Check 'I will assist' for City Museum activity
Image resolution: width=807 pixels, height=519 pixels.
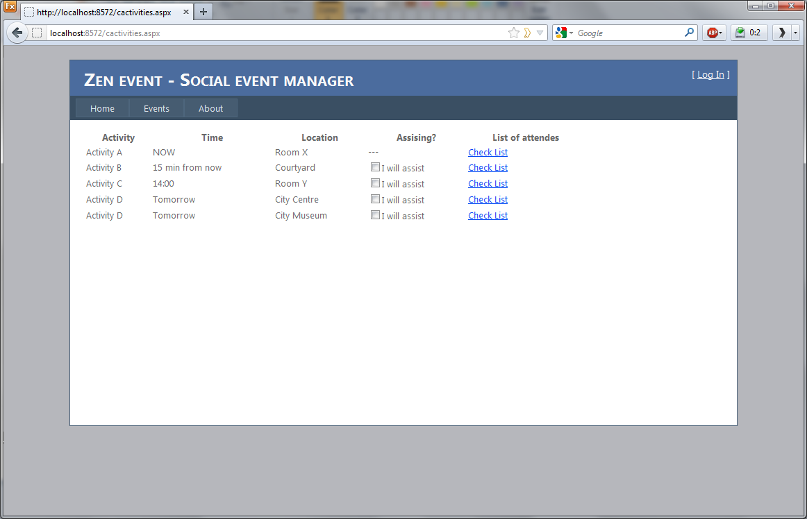pyautogui.click(x=375, y=215)
